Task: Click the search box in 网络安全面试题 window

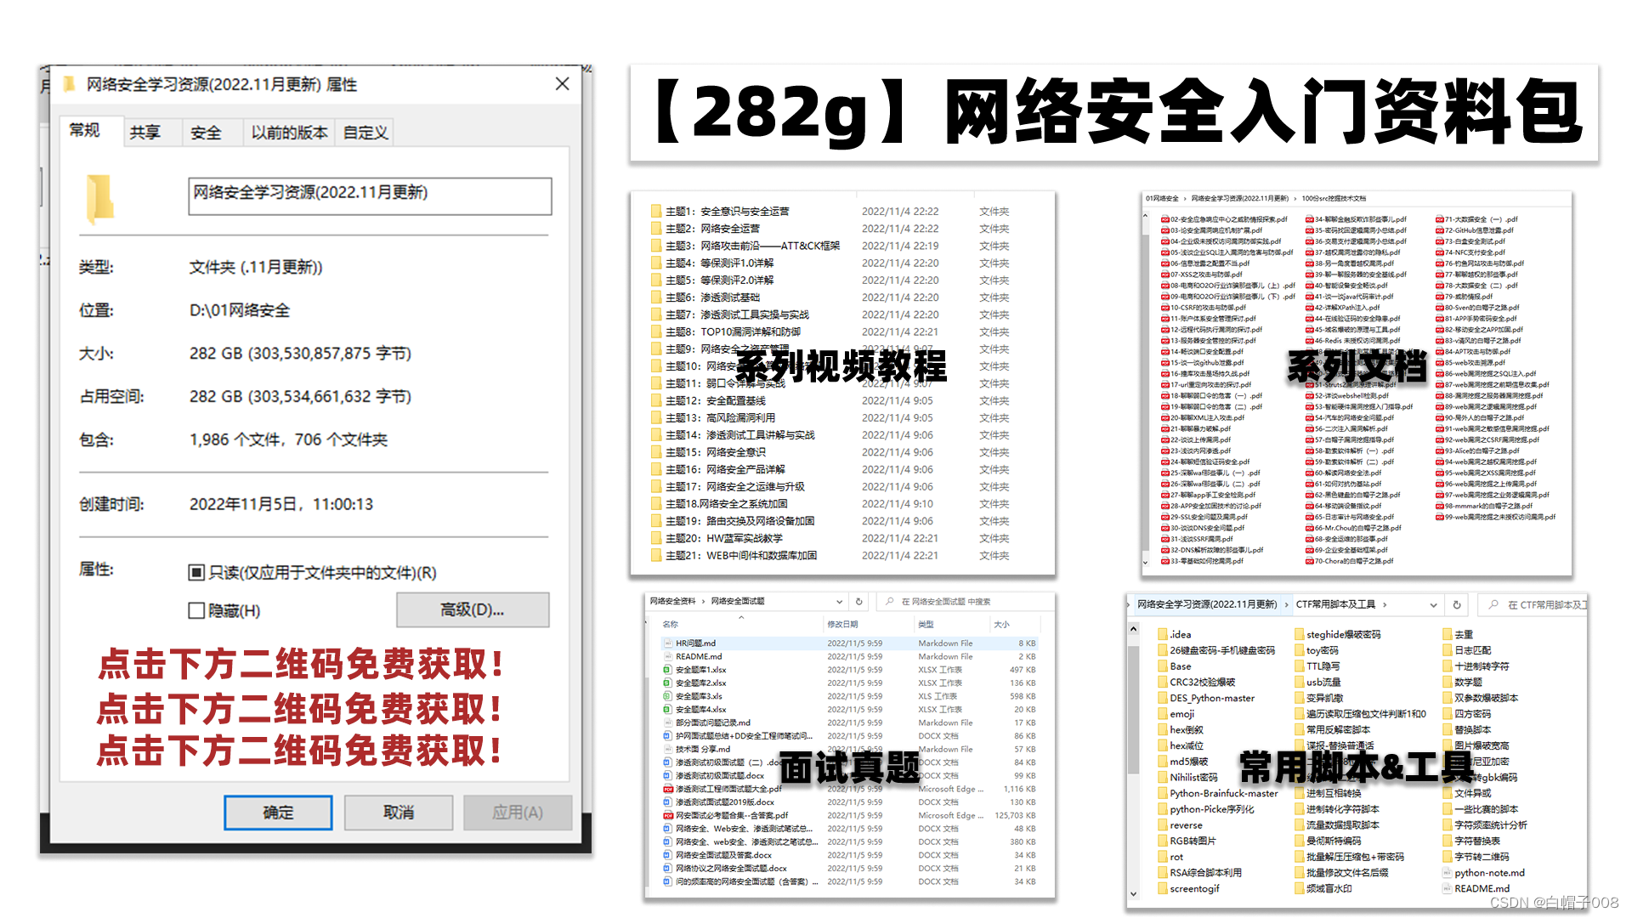Action: [x=965, y=601]
